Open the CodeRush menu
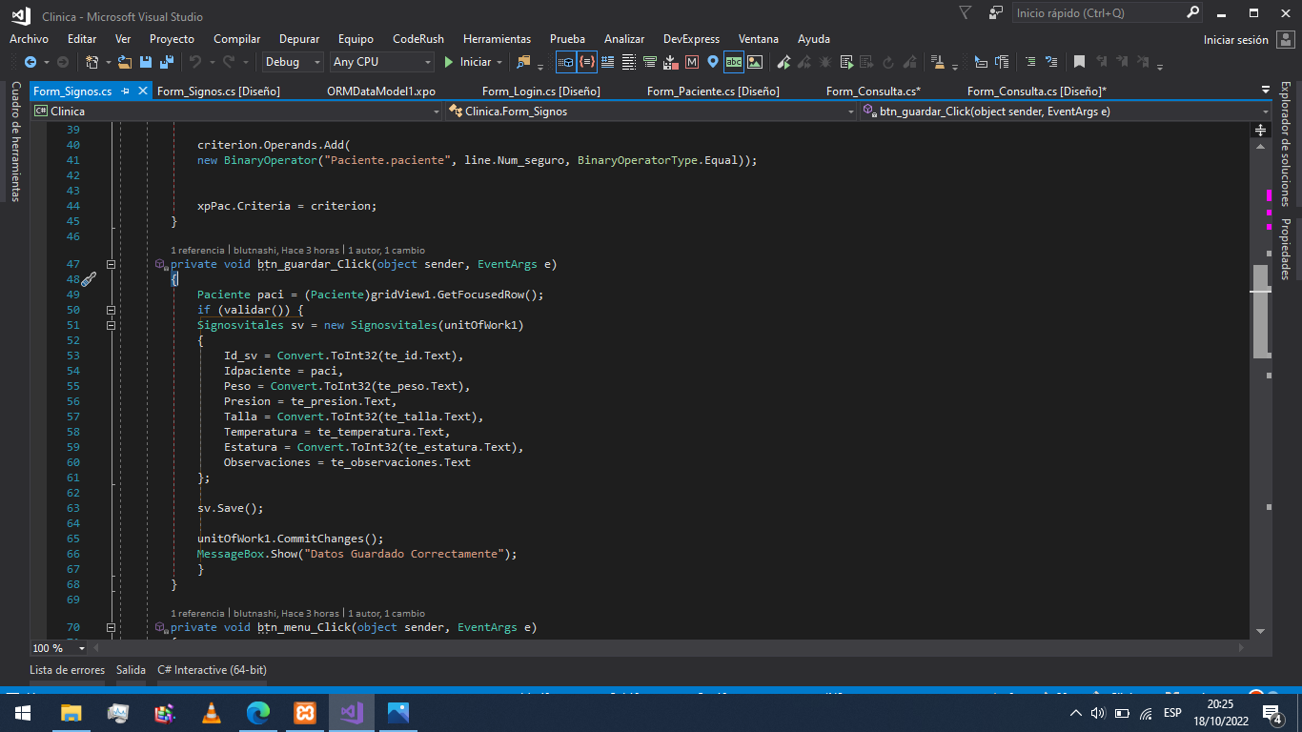This screenshot has width=1302, height=732. coord(418,39)
